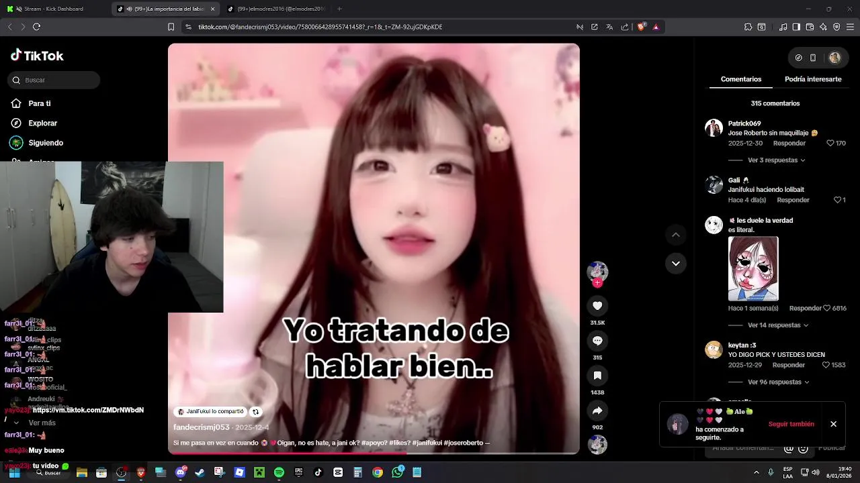Screen dimensions: 860x483
Task: Close the active TikTok browser tab
Action: 213,9
